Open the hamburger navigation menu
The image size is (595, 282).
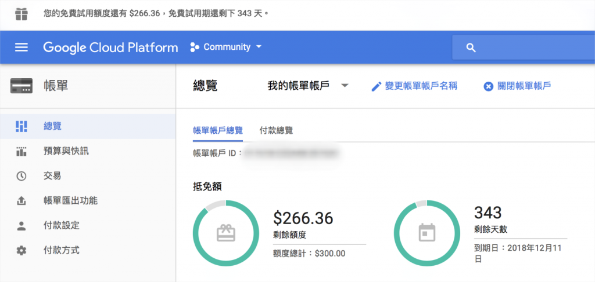[x=21, y=47]
